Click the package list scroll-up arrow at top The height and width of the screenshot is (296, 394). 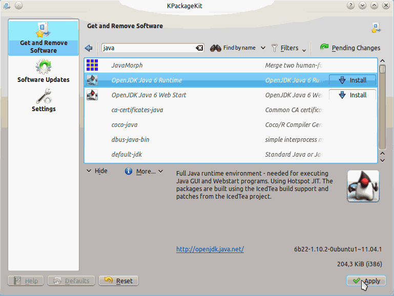[382, 61]
